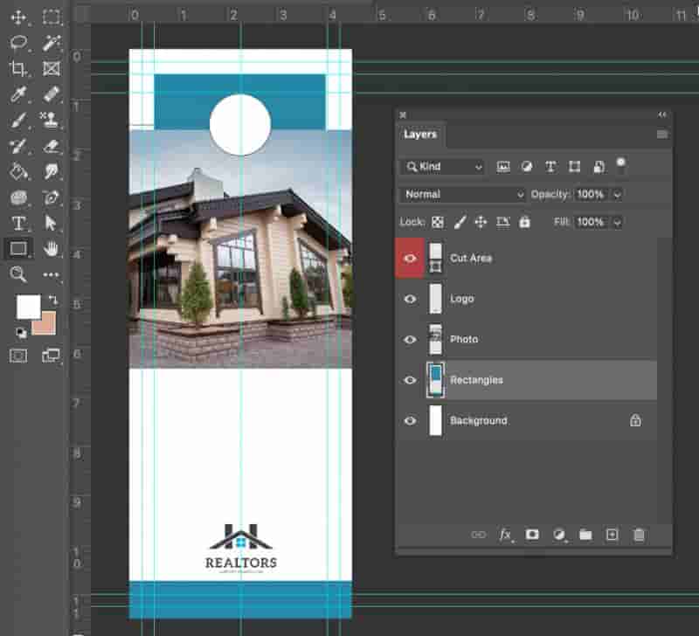Select the Paint Bucket tool
Image resolution: width=699 pixels, height=636 pixels.
point(18,171)
